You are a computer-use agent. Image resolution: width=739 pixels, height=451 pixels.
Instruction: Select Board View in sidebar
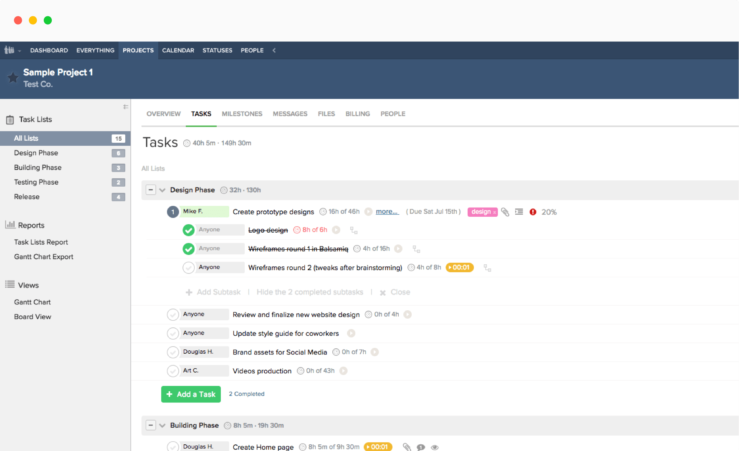33,317
